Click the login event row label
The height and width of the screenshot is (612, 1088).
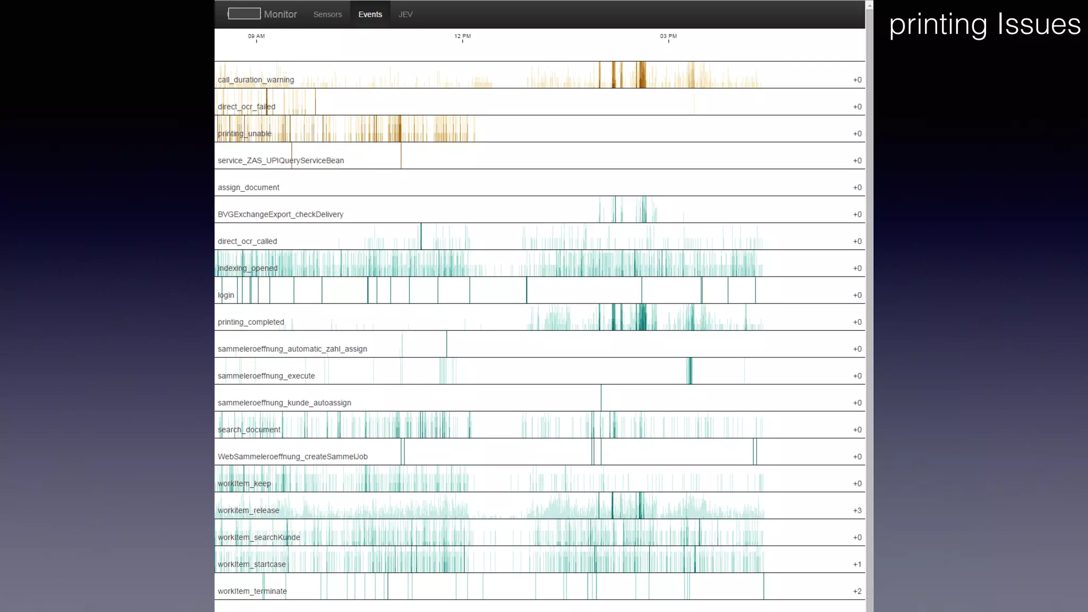click(226, 295)
